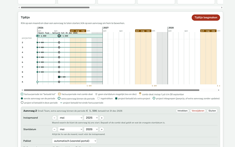The width and height of the screenshot is (235, 147).
Task: Open the Pakket dropdown
Action: [74, 141]
